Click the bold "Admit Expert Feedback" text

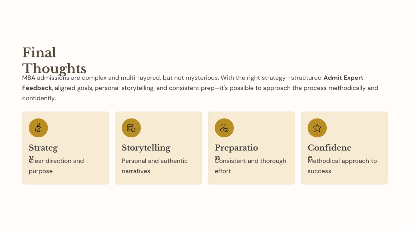(343, 78)
